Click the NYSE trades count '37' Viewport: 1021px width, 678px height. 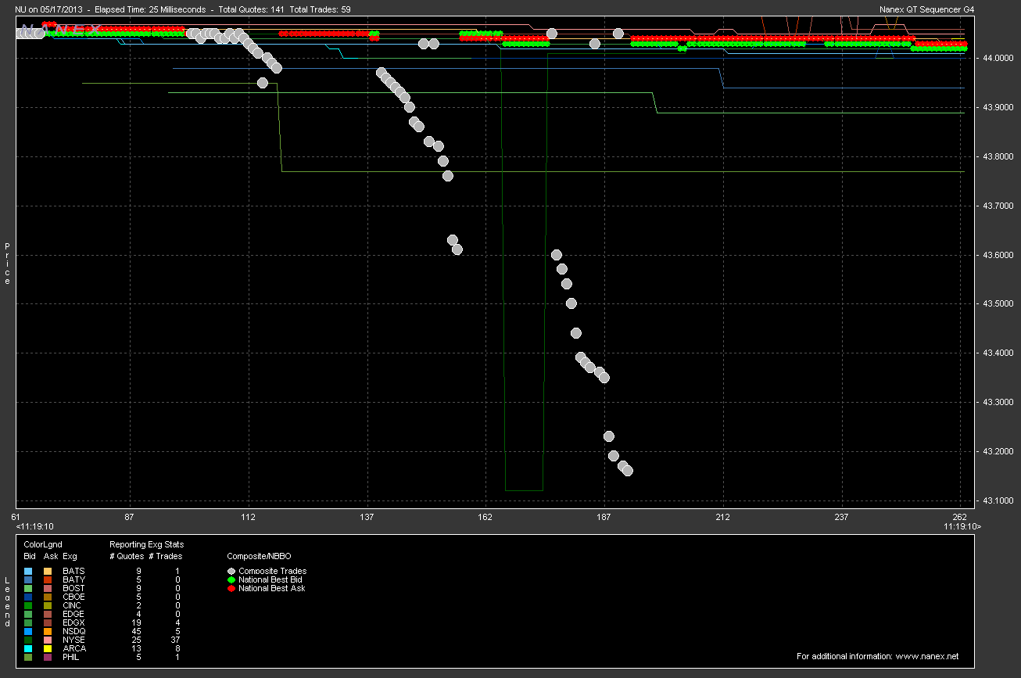click(177, 640)
